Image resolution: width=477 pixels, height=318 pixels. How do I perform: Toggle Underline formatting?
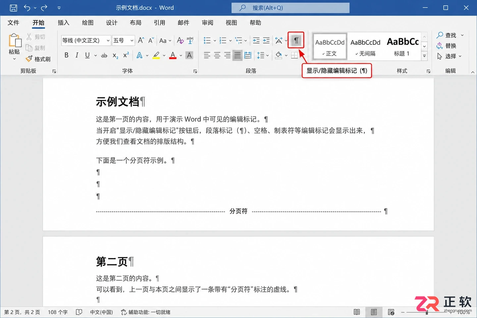click(x=87, y=55)
